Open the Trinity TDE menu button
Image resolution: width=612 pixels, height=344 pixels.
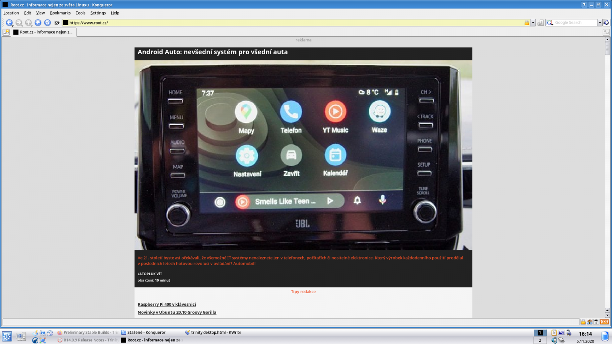point(7,336)
